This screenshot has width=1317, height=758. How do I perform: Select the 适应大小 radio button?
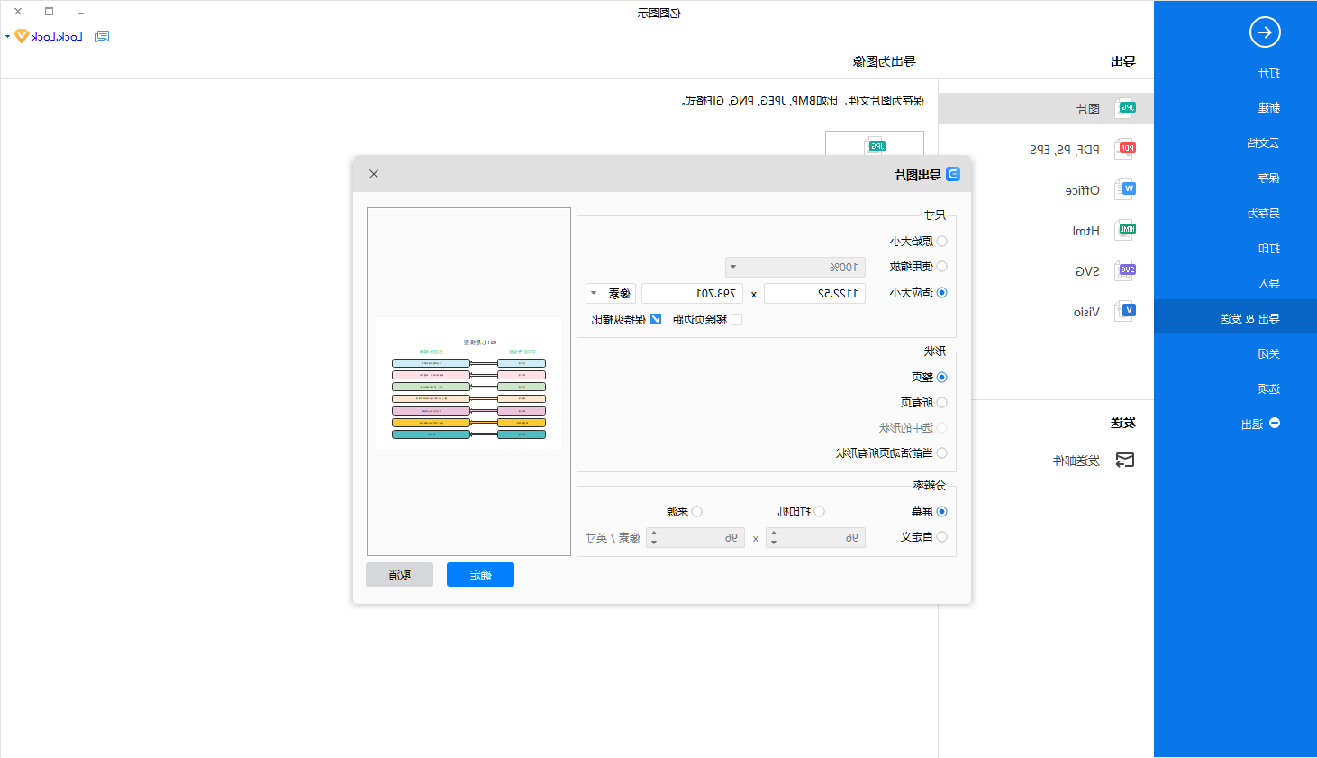[941, 293]
